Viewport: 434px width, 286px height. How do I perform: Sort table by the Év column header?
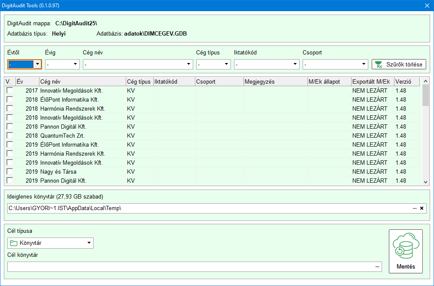pos(27,81)
